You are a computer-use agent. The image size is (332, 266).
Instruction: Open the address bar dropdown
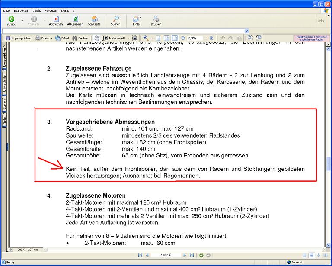[x=246, y=31]
